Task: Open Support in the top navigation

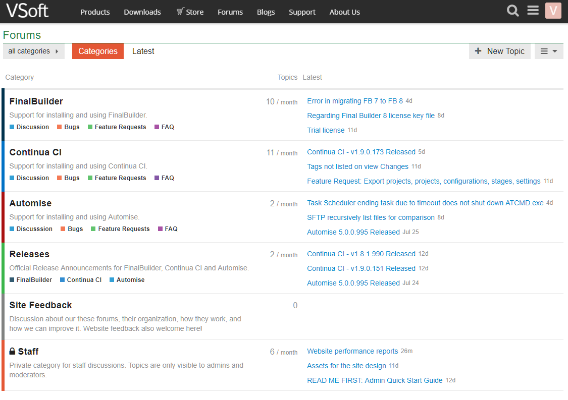Action: click(302, 12)
